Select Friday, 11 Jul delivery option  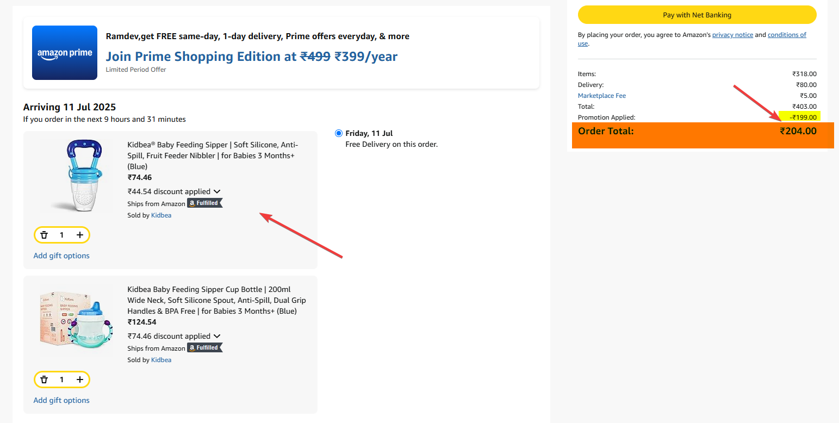[x=339, y=133]
